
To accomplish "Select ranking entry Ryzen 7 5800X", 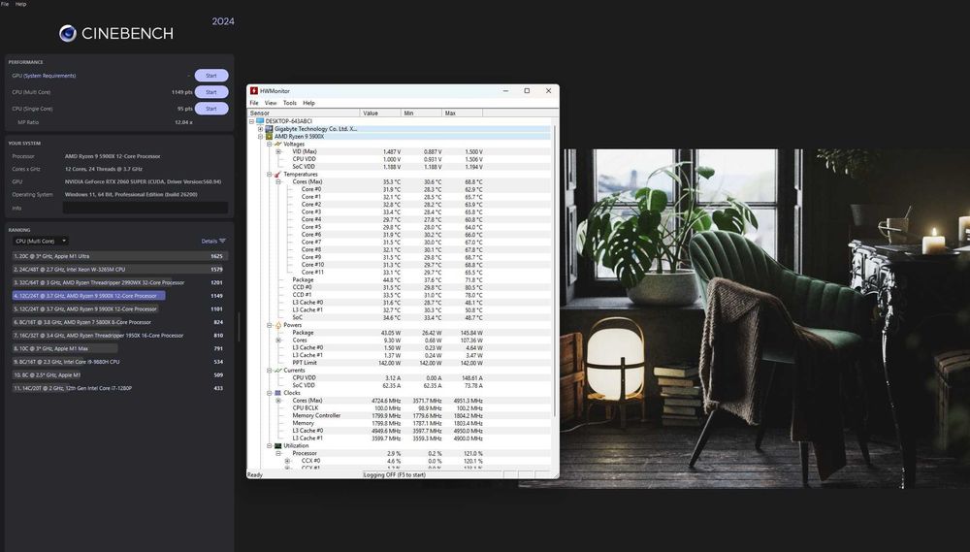I will pyautogui.click(x=119, y=322).
